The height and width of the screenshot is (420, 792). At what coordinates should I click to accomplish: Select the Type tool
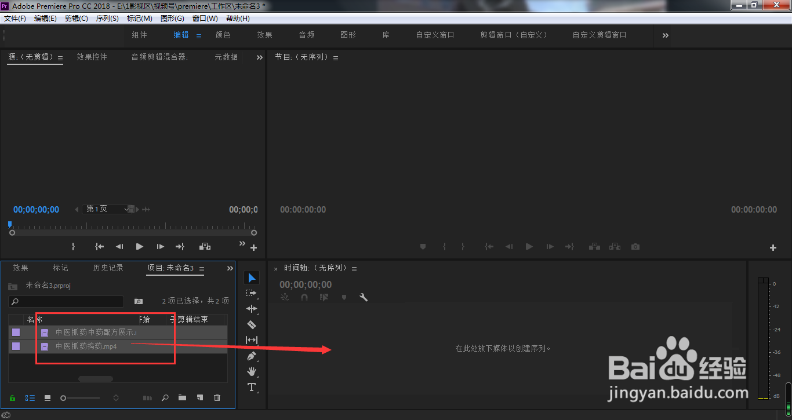(x=252, y=387)
